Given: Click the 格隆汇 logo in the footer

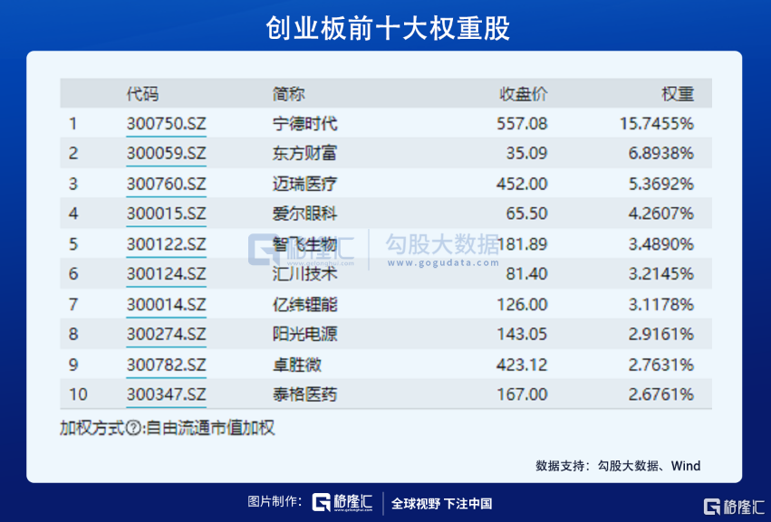Looking at the screenshot, I should coord(342,502).
